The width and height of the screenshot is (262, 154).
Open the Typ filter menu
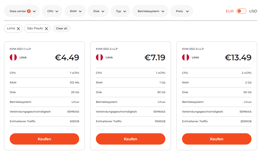coord(120,11)
